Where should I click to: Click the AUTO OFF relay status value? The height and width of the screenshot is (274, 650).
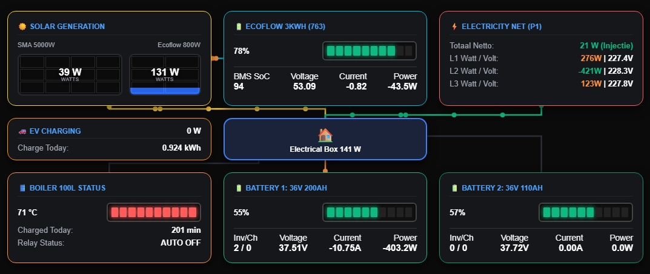[181, 243]
